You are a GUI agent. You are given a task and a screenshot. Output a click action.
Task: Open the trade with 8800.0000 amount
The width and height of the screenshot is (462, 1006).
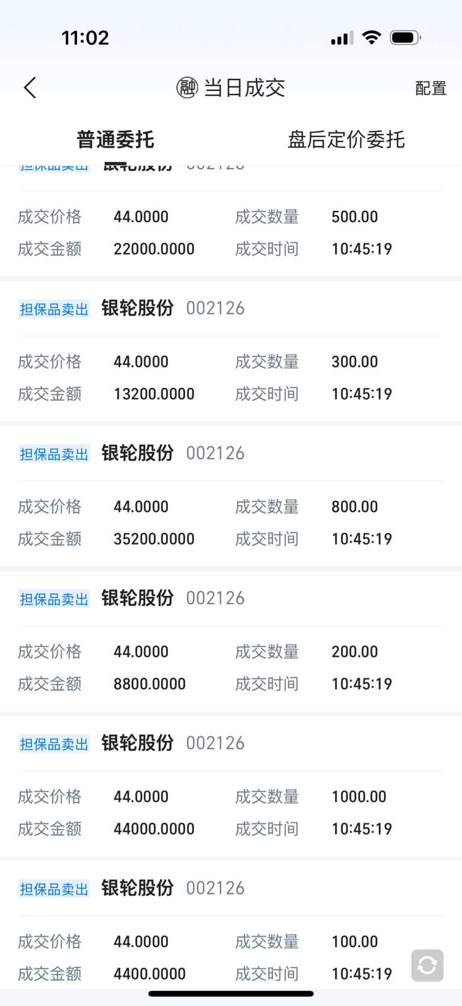tap(150, 684)
